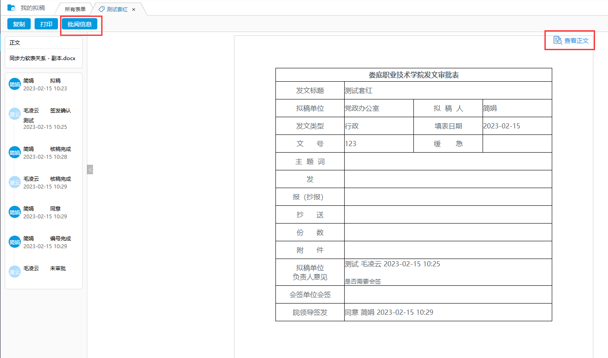Open 批阅信息 from the toolbar
The width and height of the screenshot is (608, 358).
pos(80,24)
